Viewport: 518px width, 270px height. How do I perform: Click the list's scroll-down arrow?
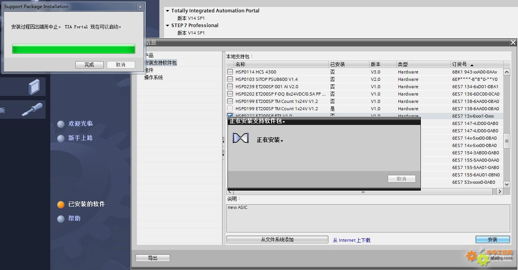click(x=506, y=184)
